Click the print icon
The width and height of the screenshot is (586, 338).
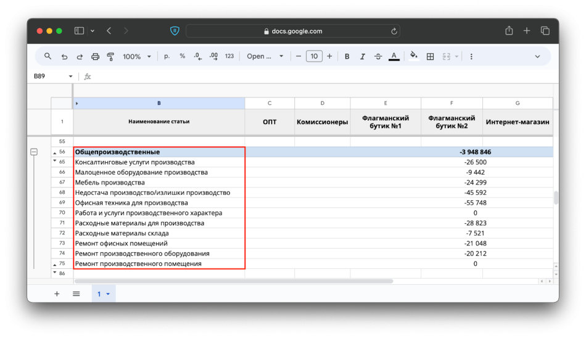[95, 56]
